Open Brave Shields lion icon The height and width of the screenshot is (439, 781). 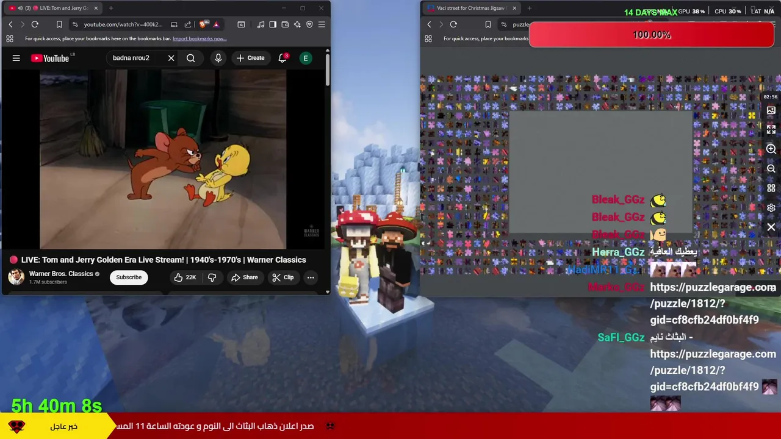click(203, 24)
